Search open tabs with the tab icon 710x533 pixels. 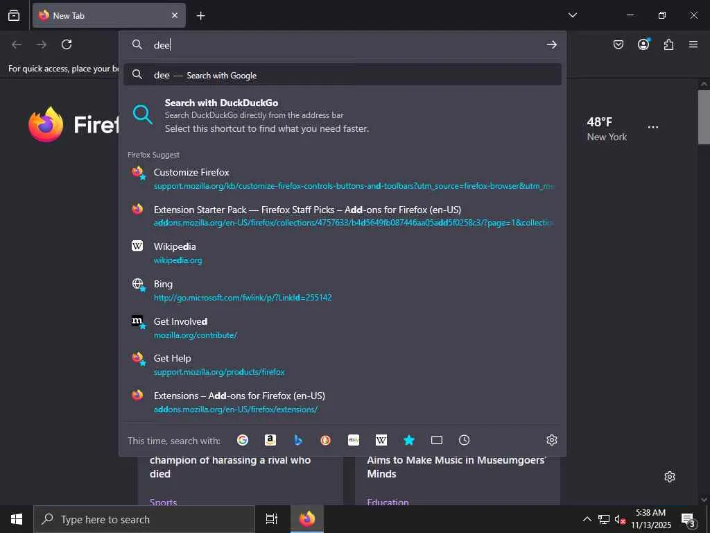(x=437, y=440)
